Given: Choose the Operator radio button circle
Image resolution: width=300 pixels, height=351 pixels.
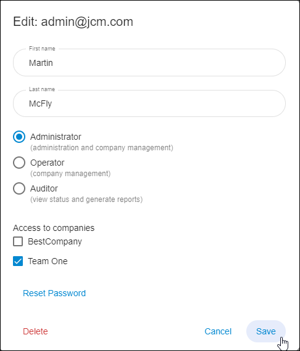Looking at the screenshot, I should [x=19, y=163].
